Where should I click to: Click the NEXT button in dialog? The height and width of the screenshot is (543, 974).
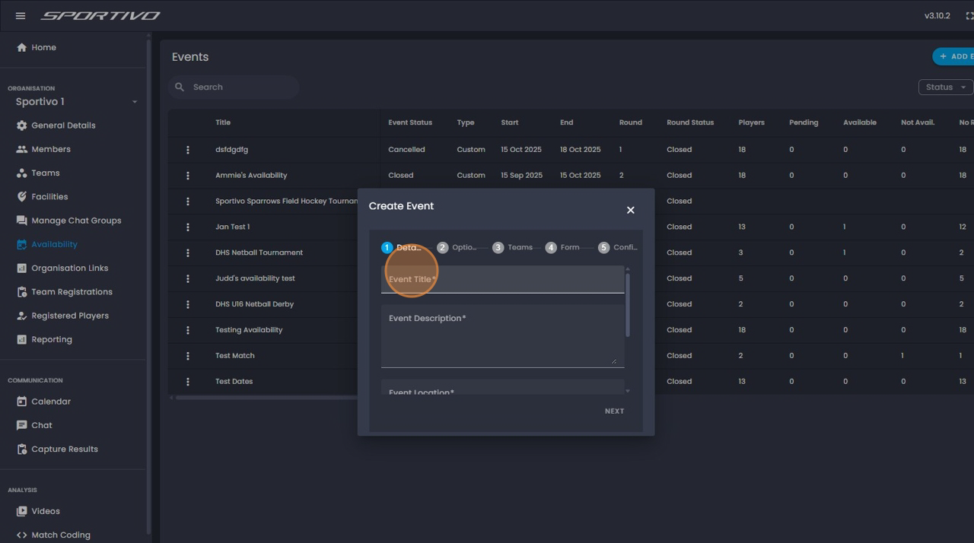pyautogui.click(x=614, y=411)
